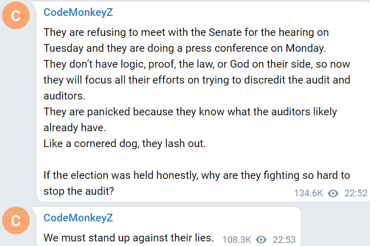
Task: Open CodeMonkeyZ name link in second message
Action: [78, 218]
